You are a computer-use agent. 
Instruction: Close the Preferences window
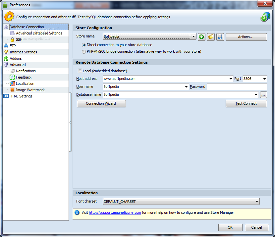[265, 3]
